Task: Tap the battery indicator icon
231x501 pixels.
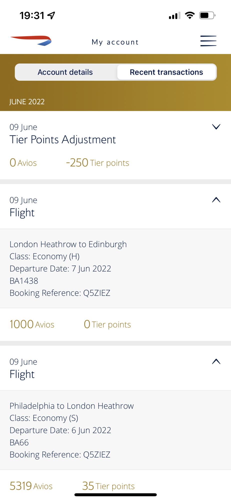Action: point(207,16)
